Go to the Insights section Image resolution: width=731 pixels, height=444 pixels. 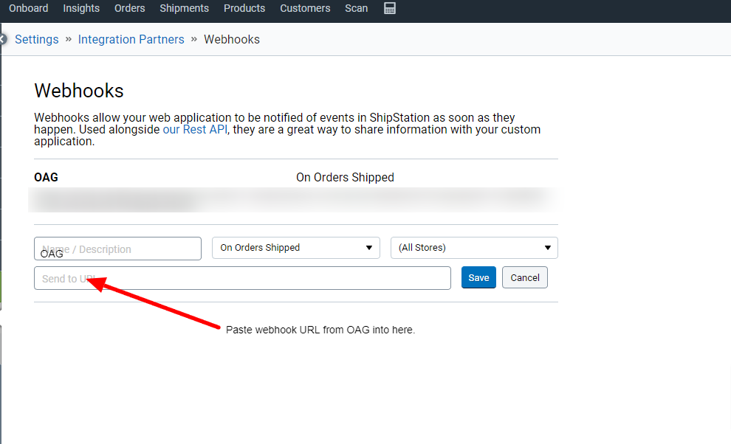pyautogui.click(x=81, y=8)
